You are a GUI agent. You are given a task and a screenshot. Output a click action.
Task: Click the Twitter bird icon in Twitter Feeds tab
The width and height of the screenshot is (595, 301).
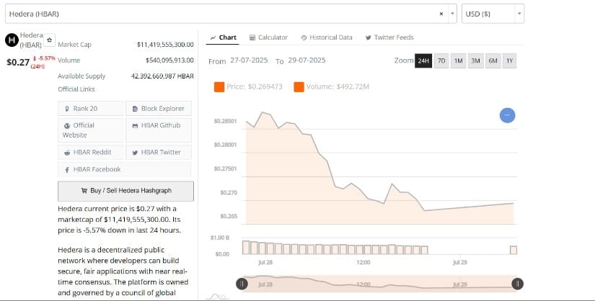pyautogui.click(x=368, y=38)
